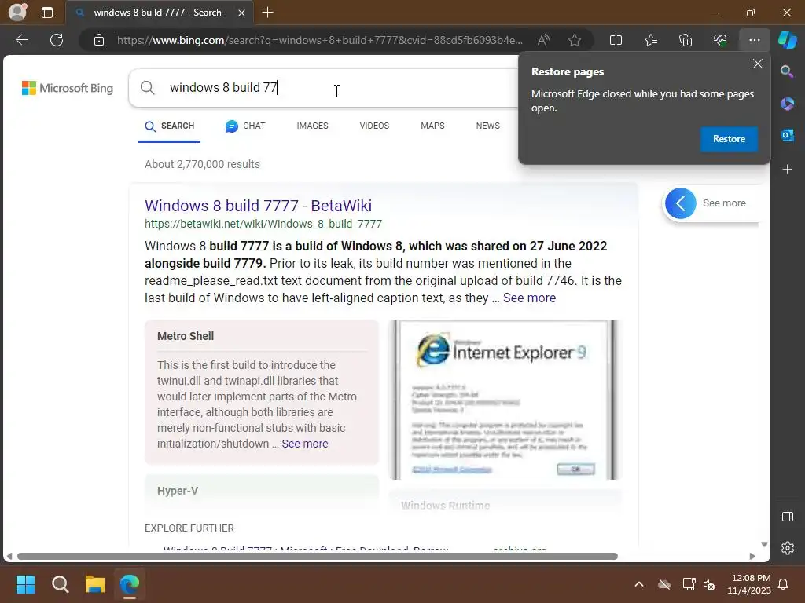This screenshot has height=603, width=805.
Task: Refresh the page
Action: pyautogui.click(x=57, y=40)
